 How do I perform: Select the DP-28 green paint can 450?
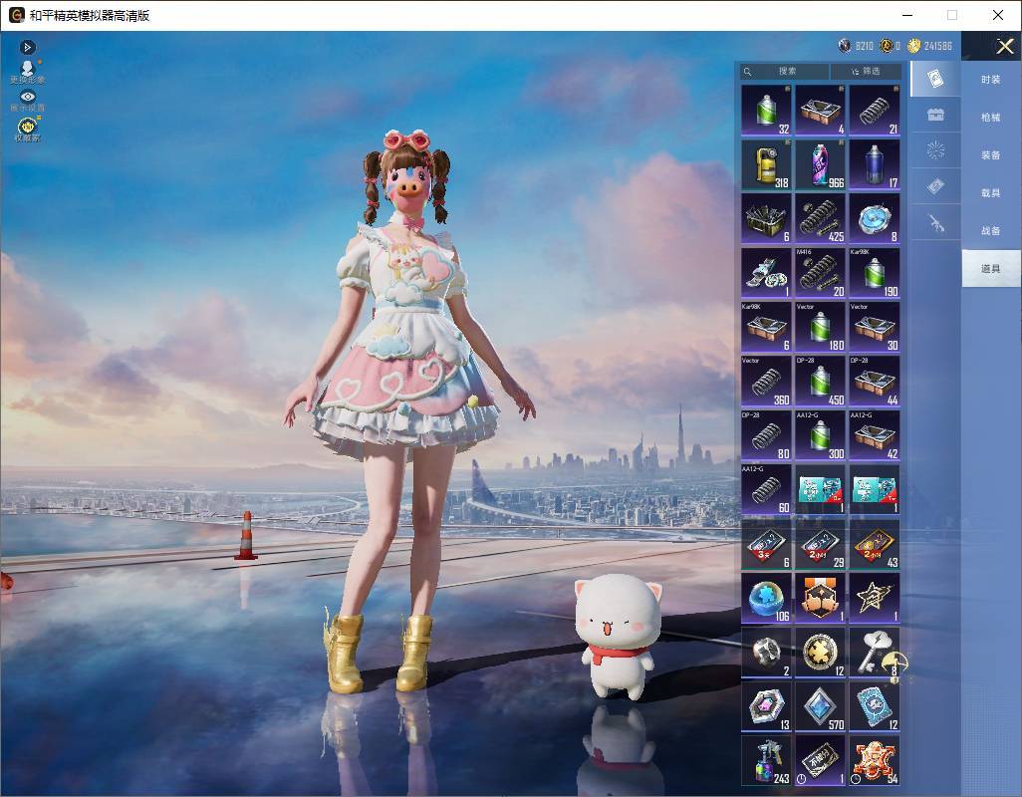[x=821, y=382]
